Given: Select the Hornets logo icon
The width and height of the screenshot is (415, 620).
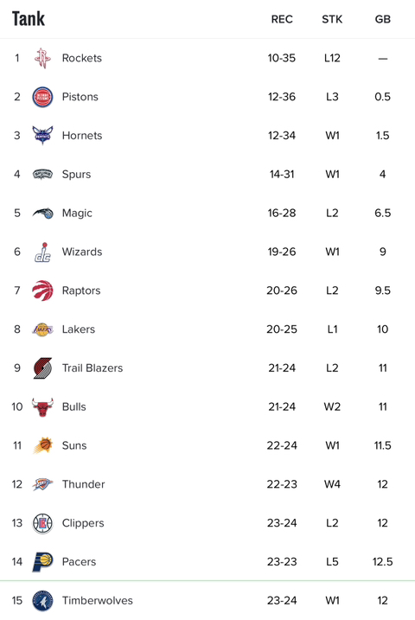Looking at the screenshot, I should 42,135.
